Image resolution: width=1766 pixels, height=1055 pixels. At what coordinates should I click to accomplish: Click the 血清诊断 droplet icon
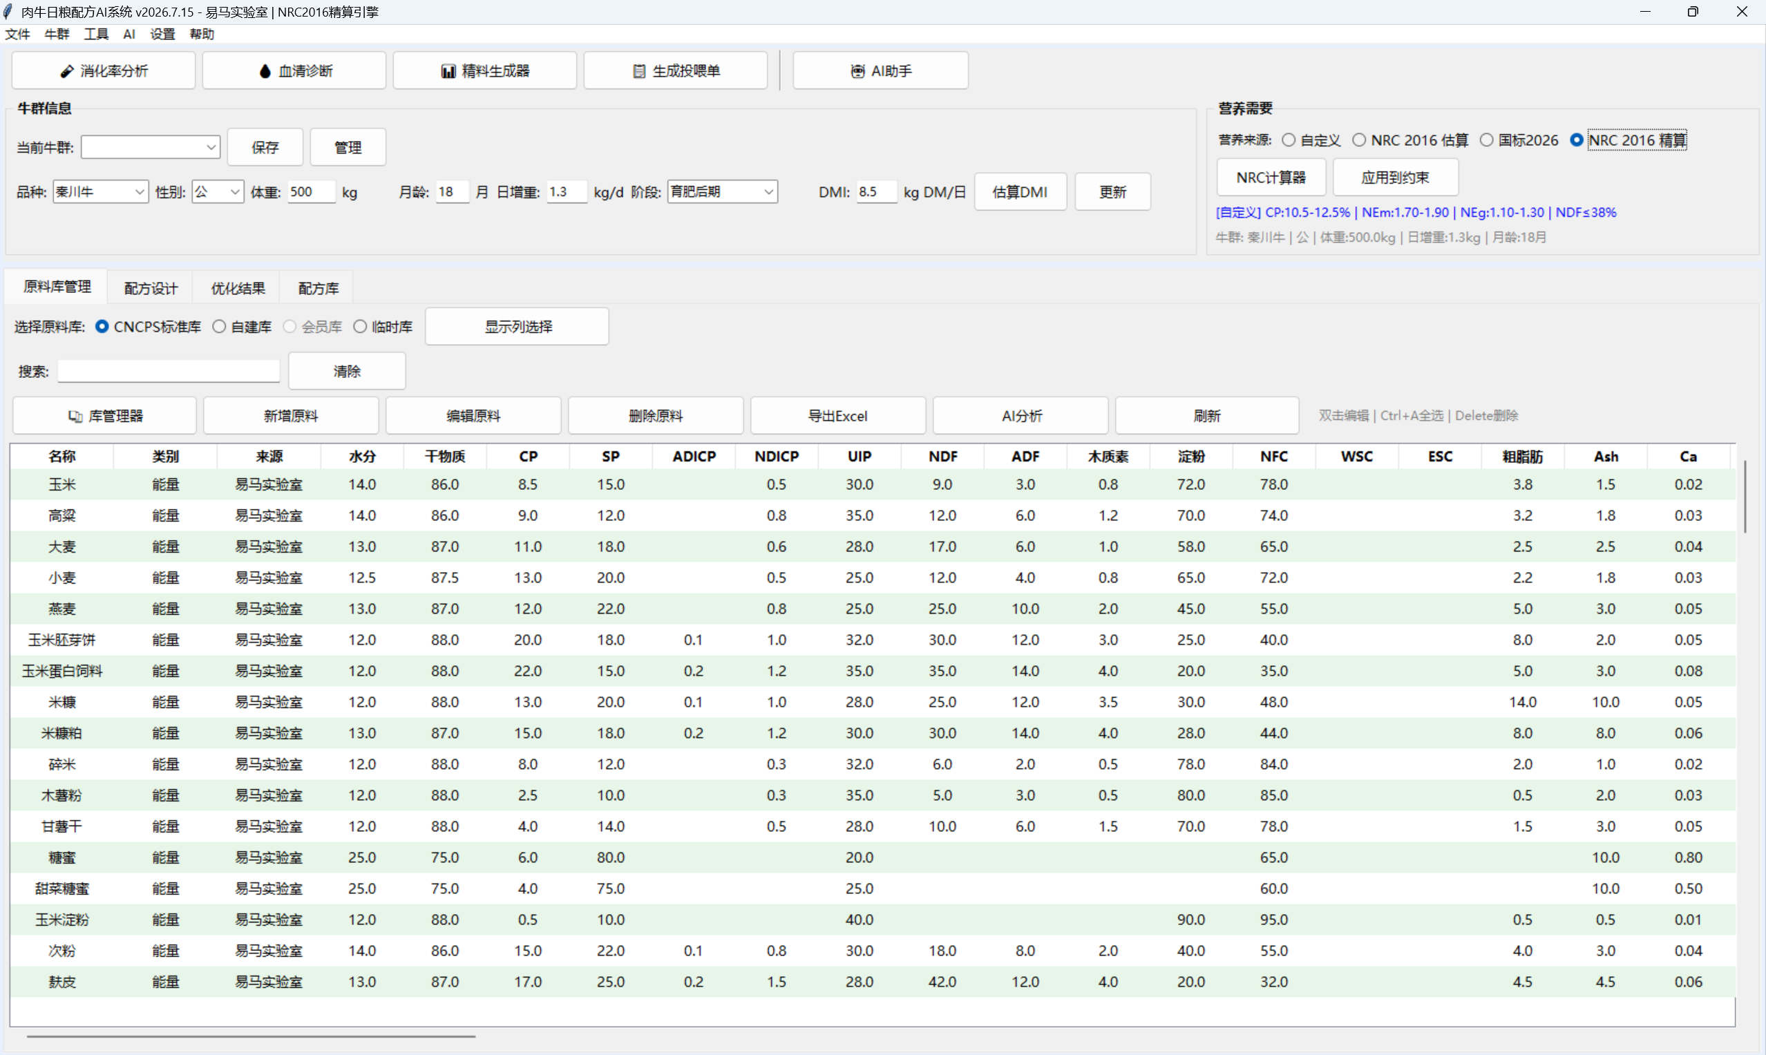coord(265,71)
